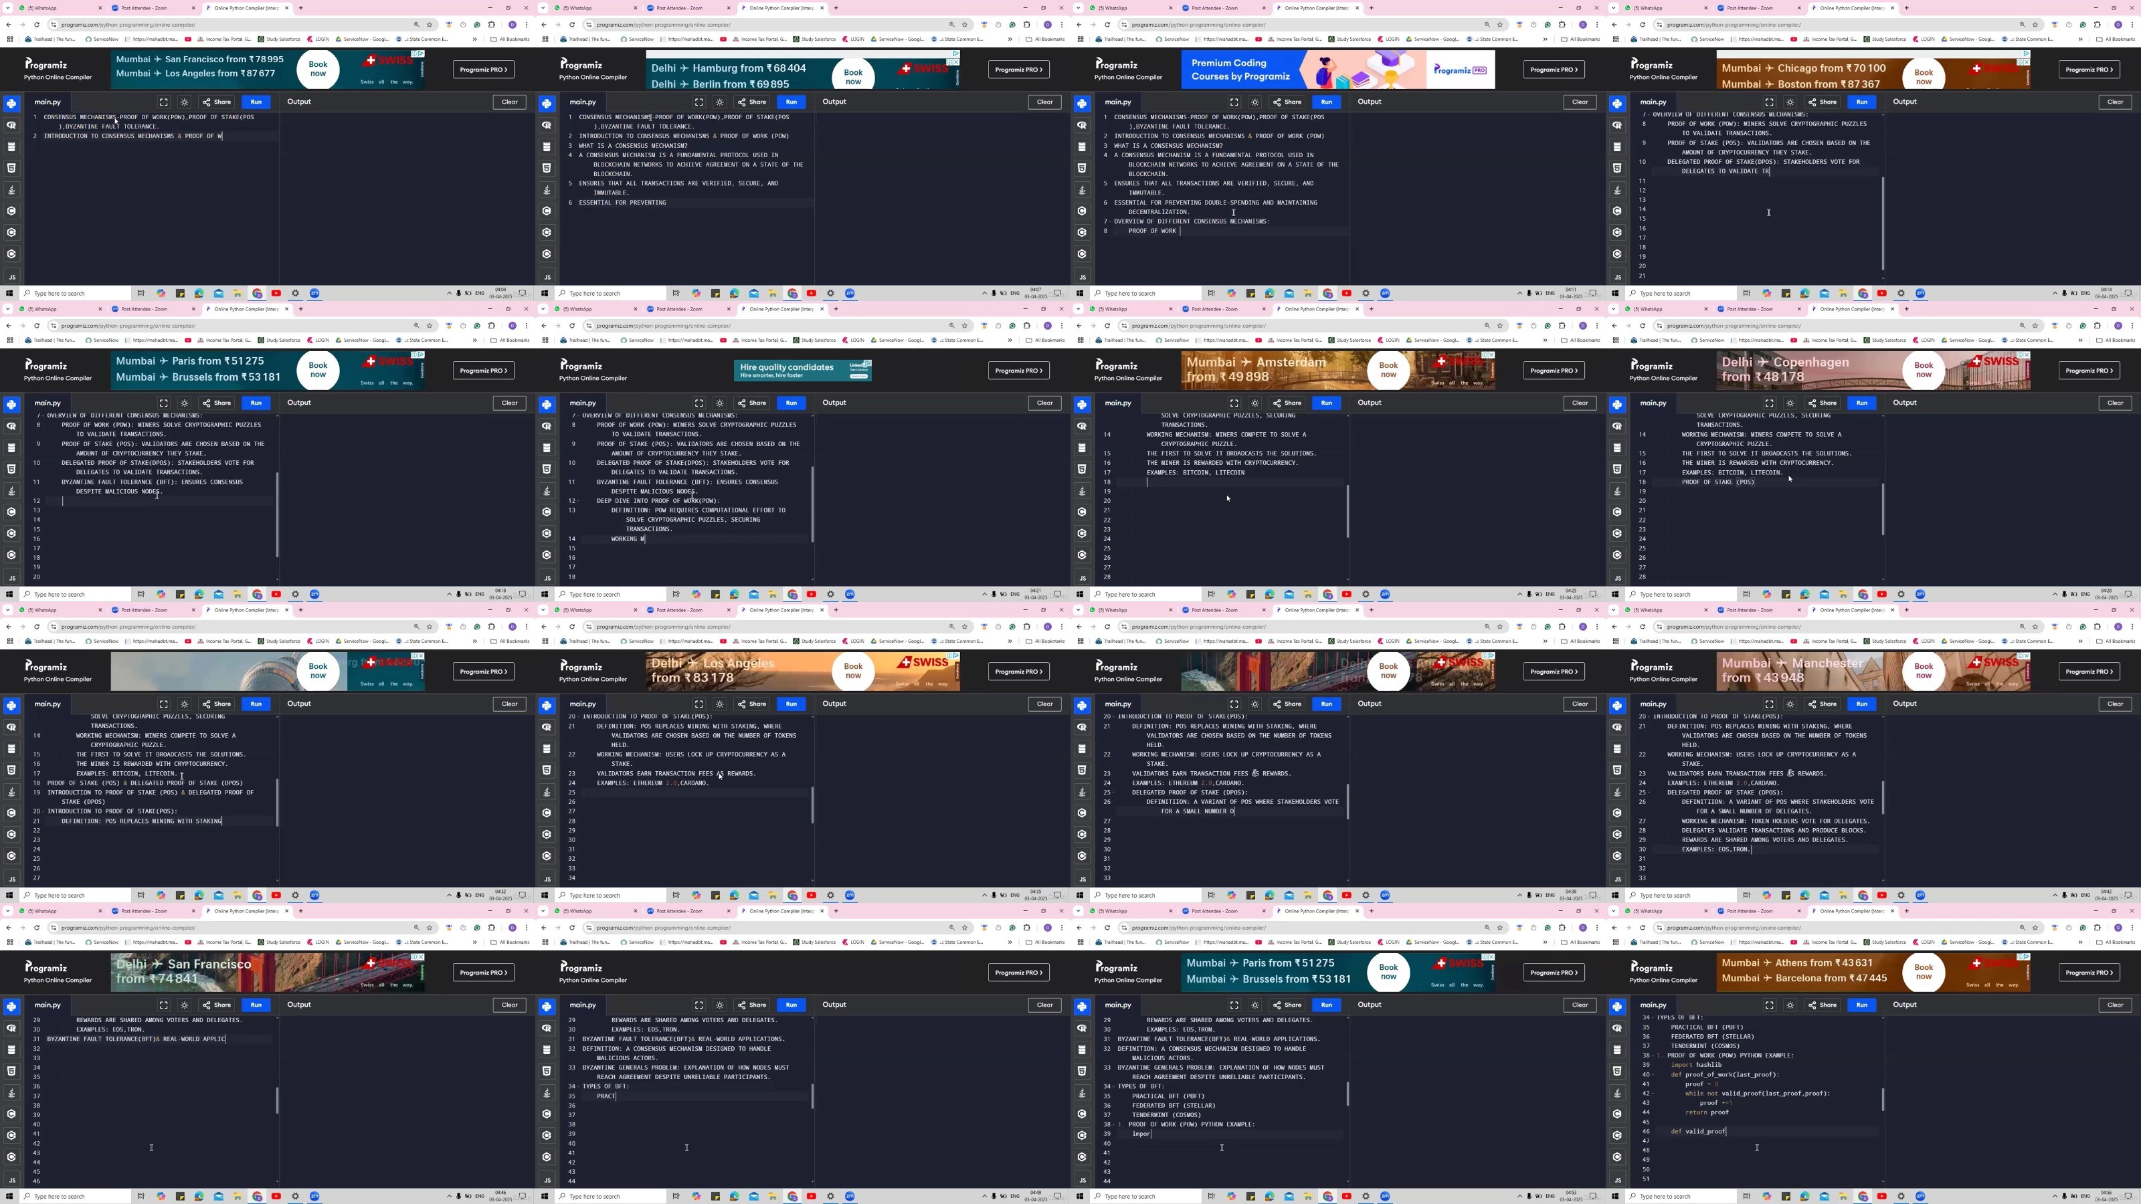Image resolution: width=2141 pixels, height=1204 pixels.
Task: Open JS compiler icon in Delhi–Los Angeles window
Action: [x=547, y=878]
